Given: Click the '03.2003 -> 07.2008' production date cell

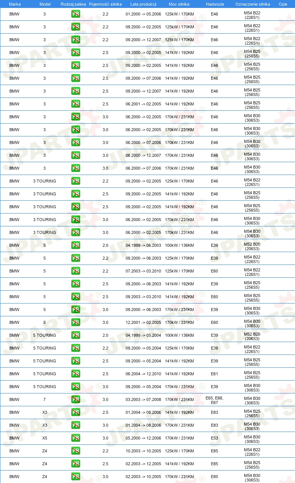Looking at the screenshot, I should [x=143, y=400].
